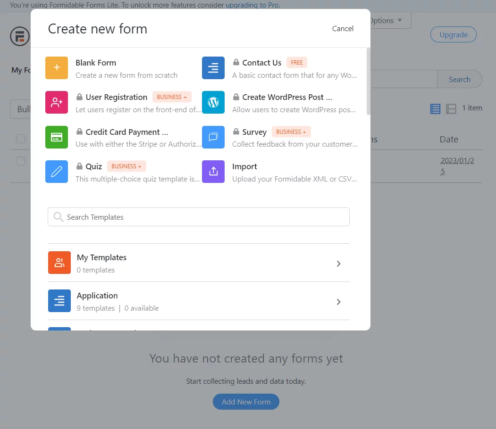Viewport: 496px width, 429px height.
Task: Click the purple Import upload icon
Action: click(x=213, y=172)
